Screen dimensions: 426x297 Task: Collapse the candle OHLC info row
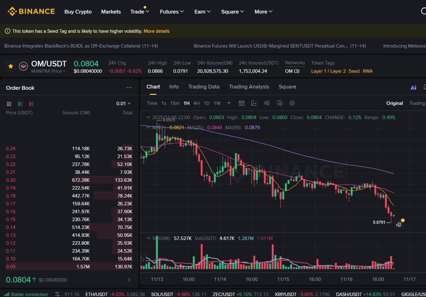click(148, 117)
